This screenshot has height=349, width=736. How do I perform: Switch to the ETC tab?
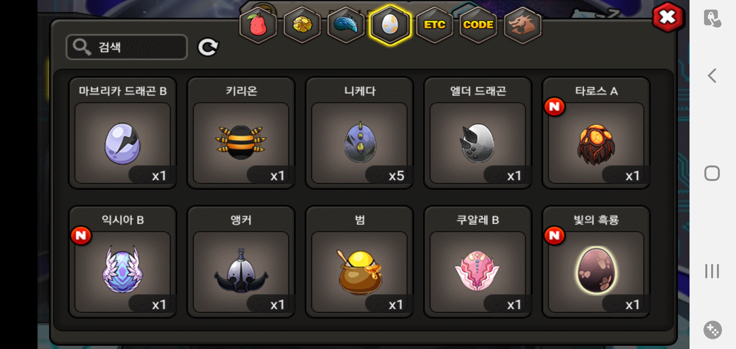[434, 25]
